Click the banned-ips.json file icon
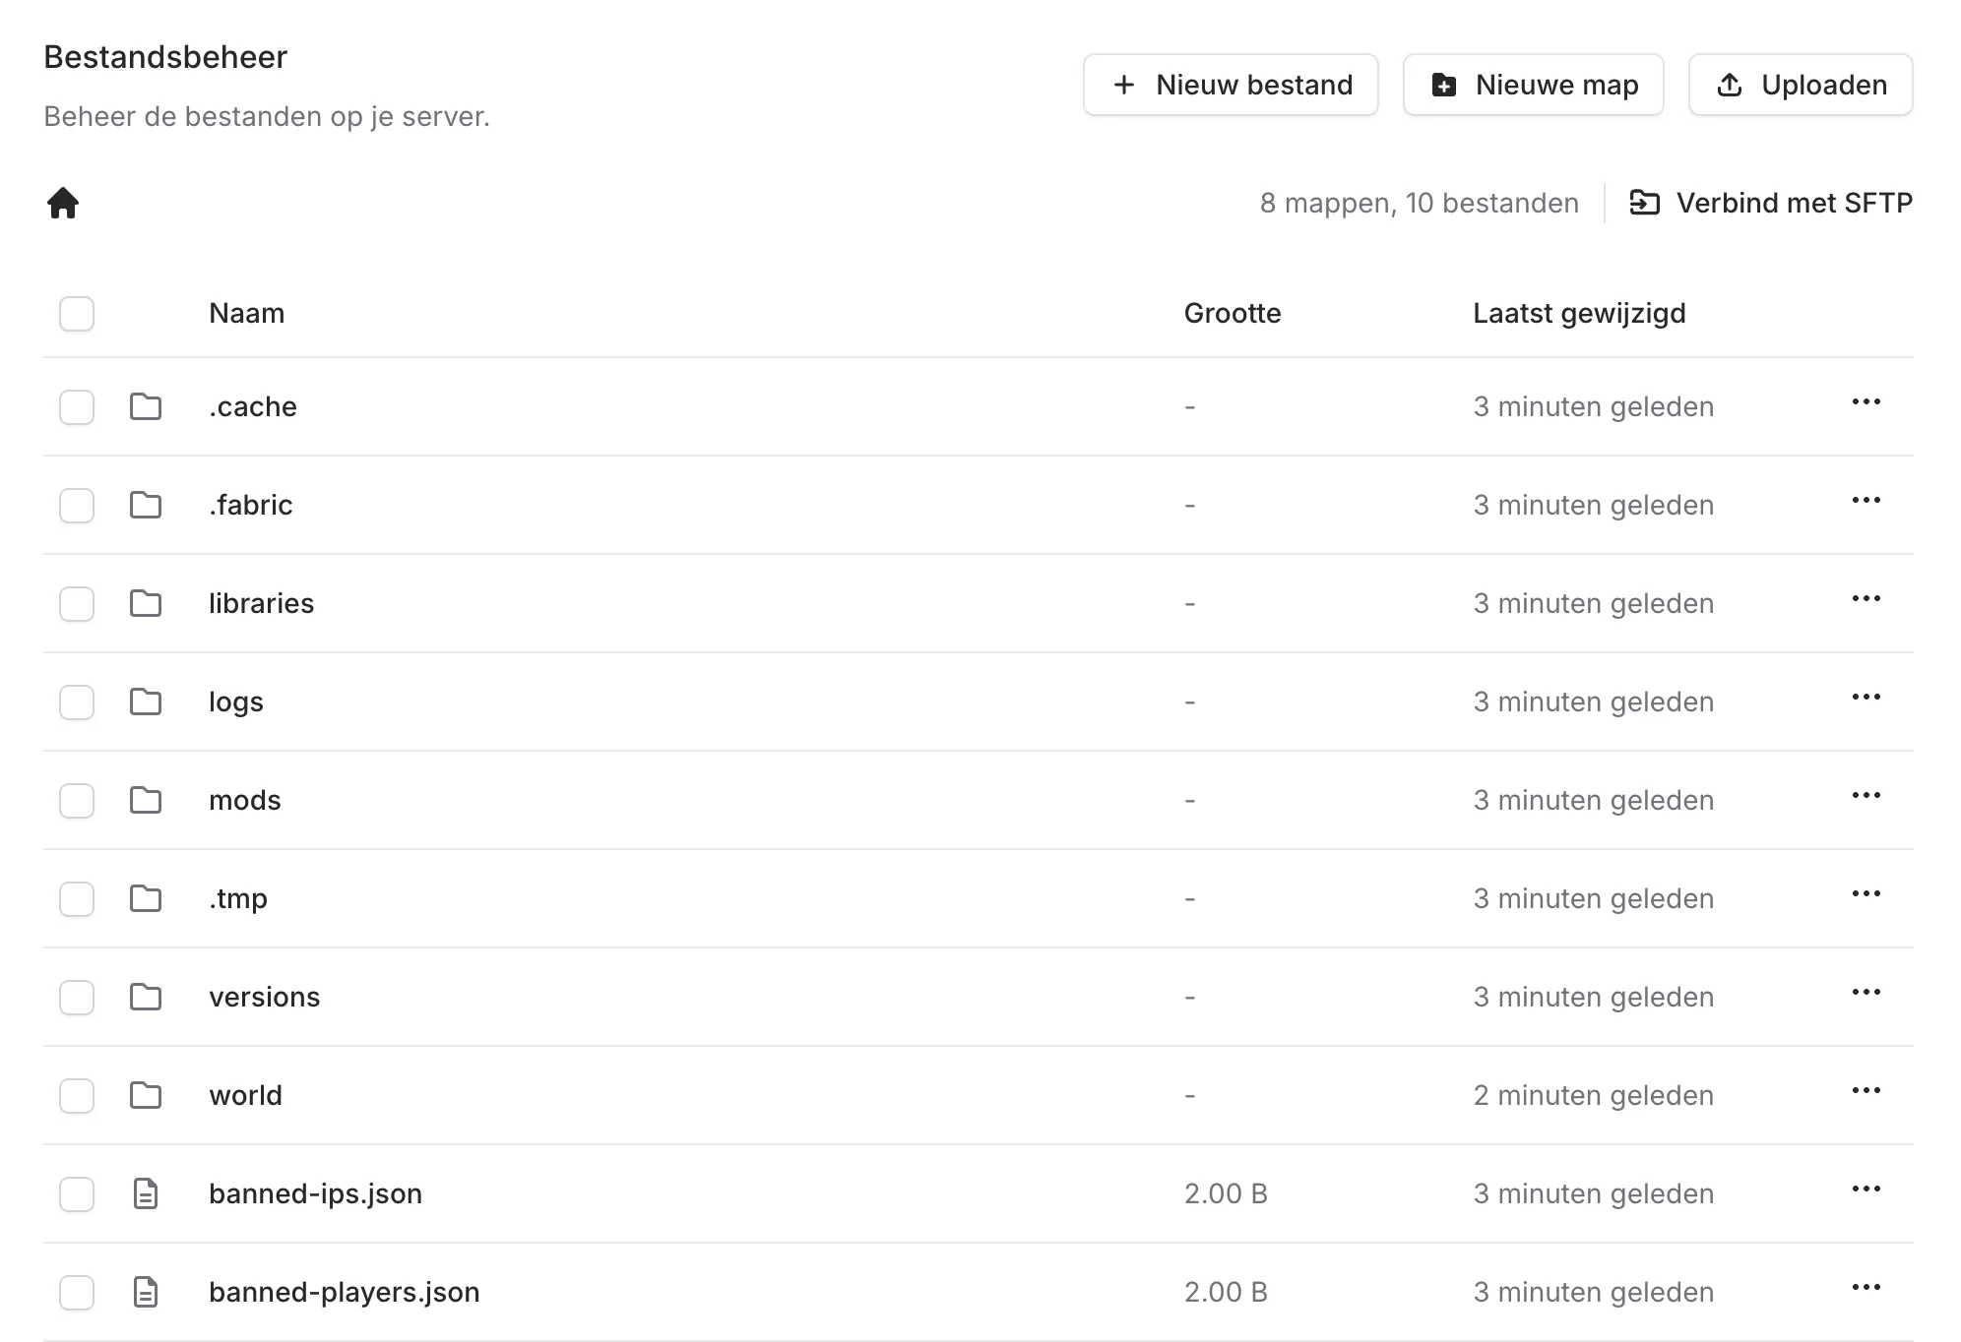 [146, 1193]
